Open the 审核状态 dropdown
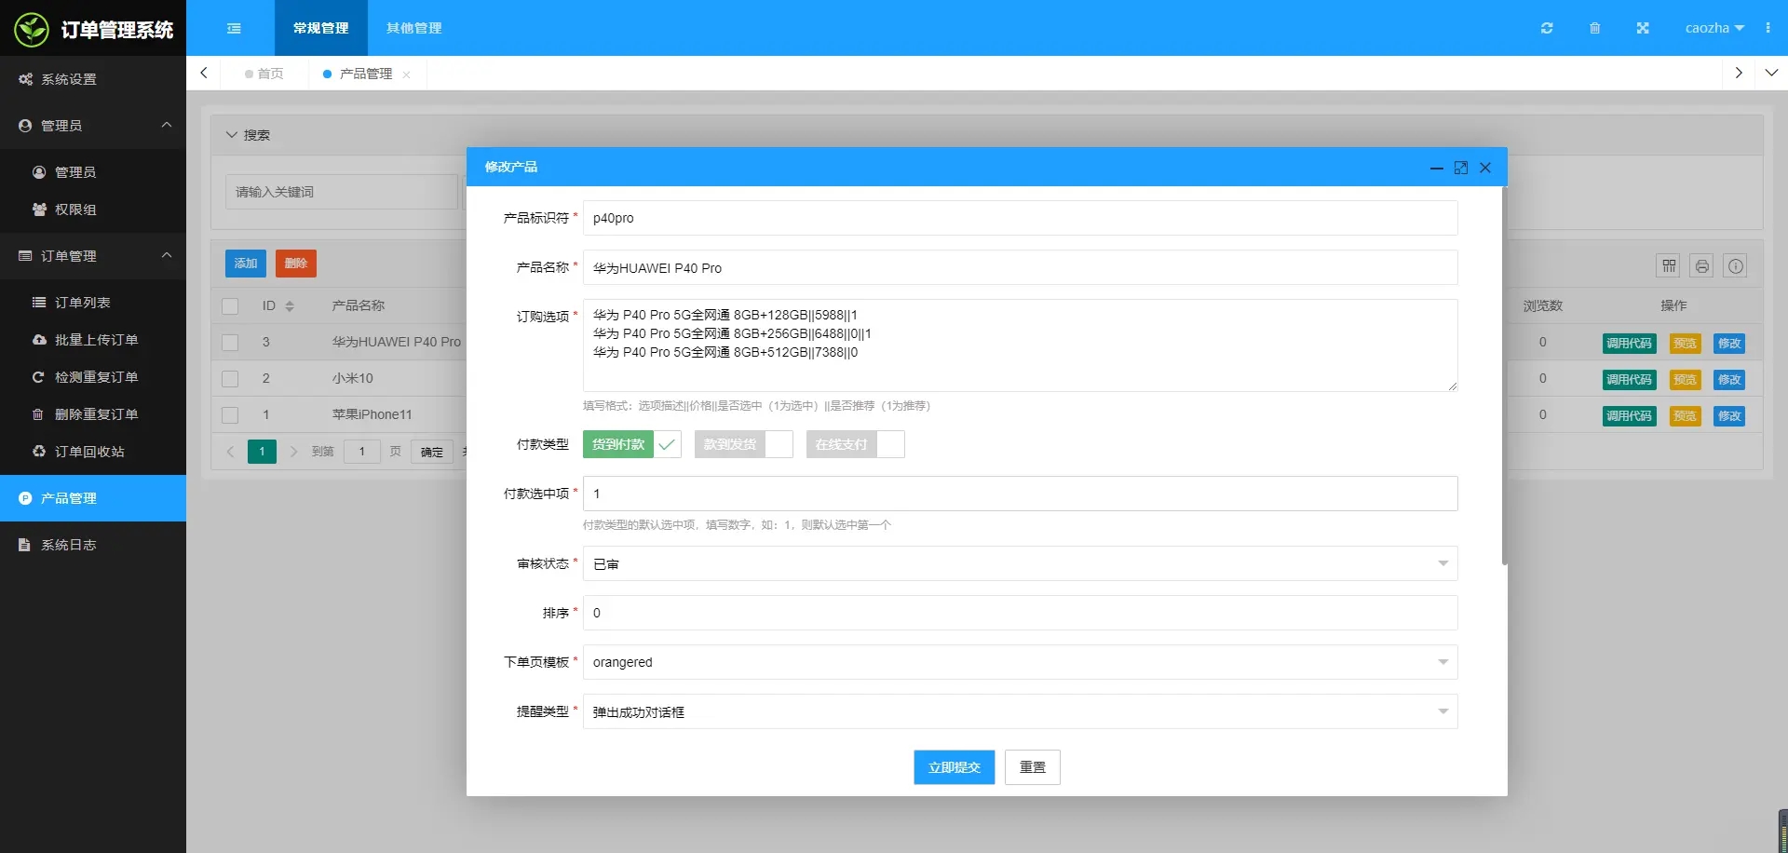 coord(1020,563)
